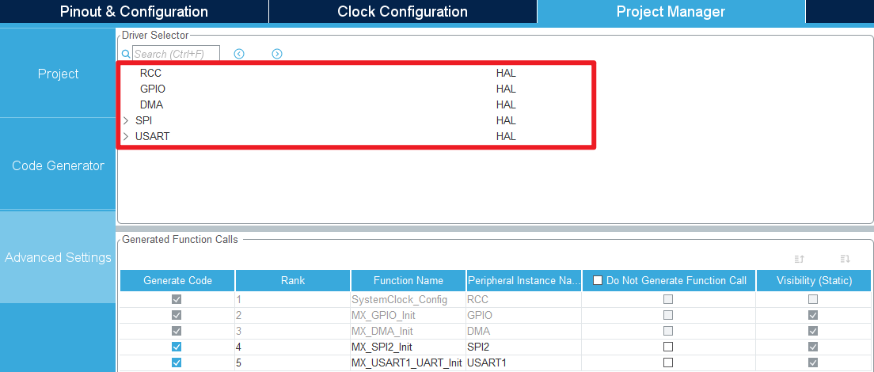Open the Clock Configuration tab
The height and width of the screenshot is (372, 874).
pos(402,12)
